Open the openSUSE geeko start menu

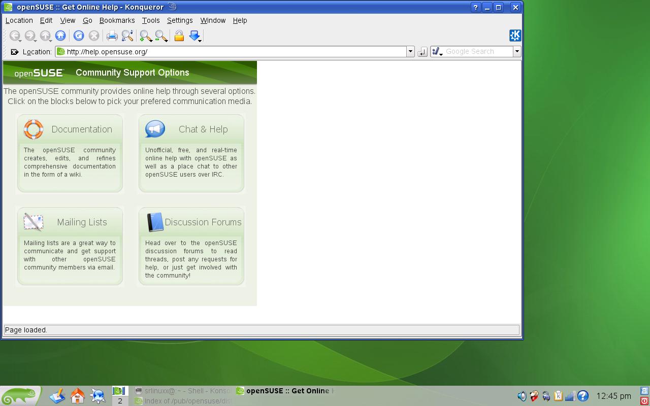pos(20,396)
